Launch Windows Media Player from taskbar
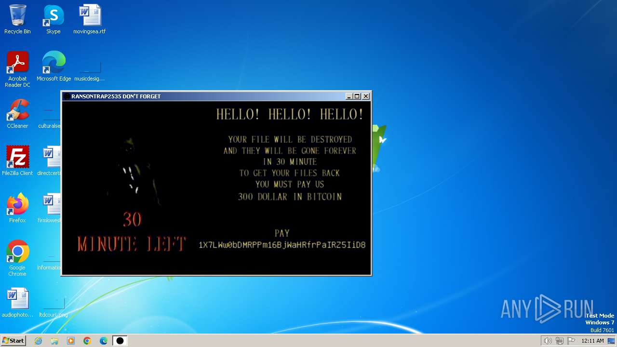The image size is (617, 347). click(71, 341)
